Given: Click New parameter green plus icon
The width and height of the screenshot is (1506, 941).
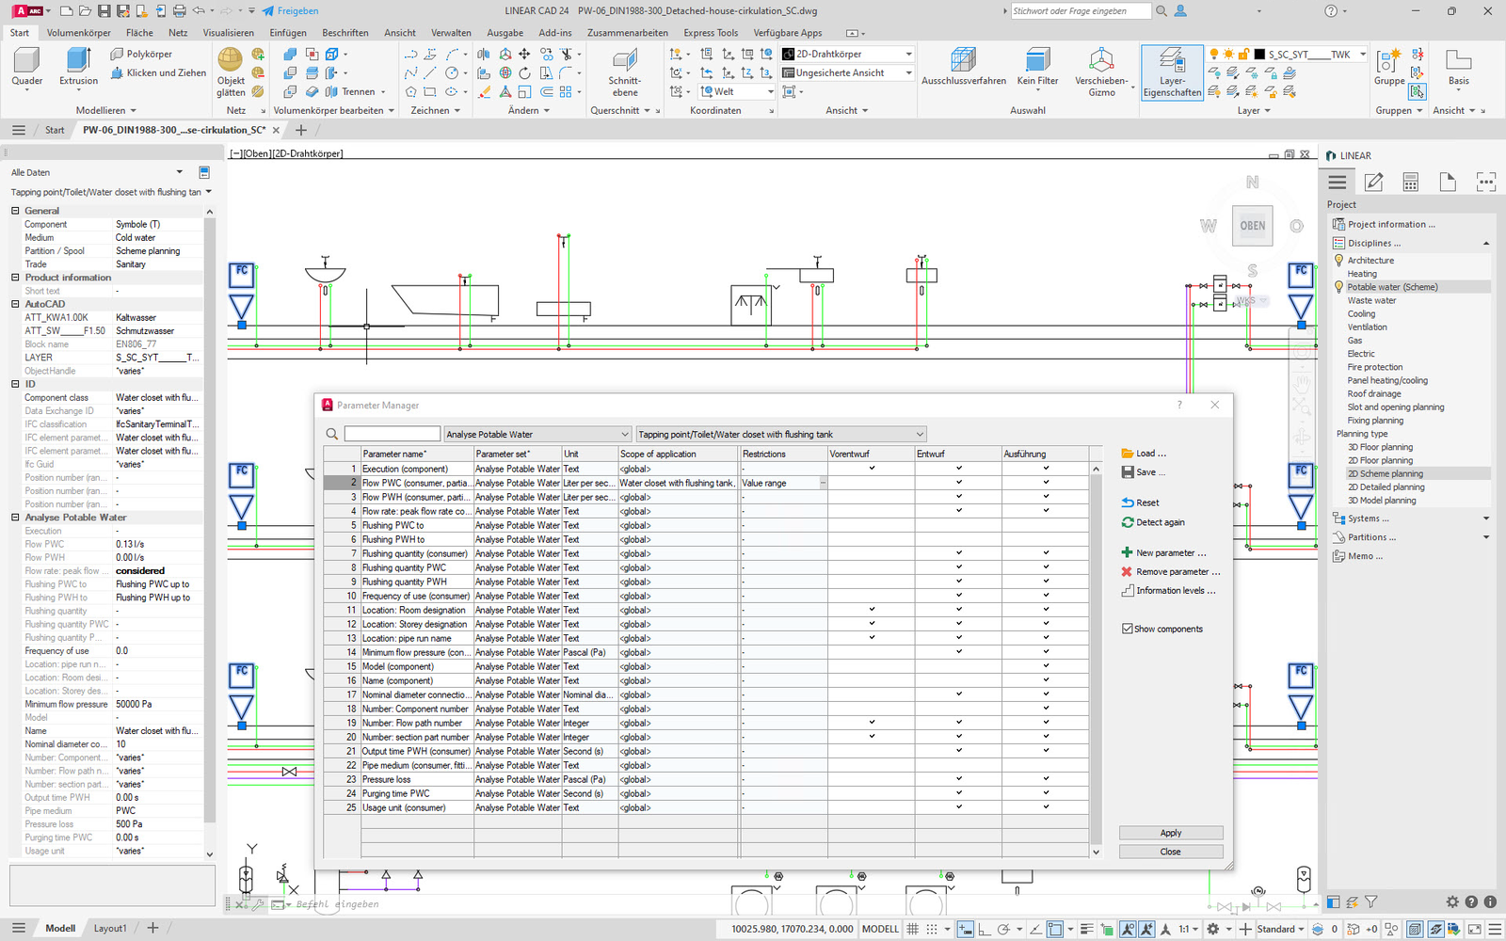Looking at the screenshot, I should click(x=1127, y=553).
